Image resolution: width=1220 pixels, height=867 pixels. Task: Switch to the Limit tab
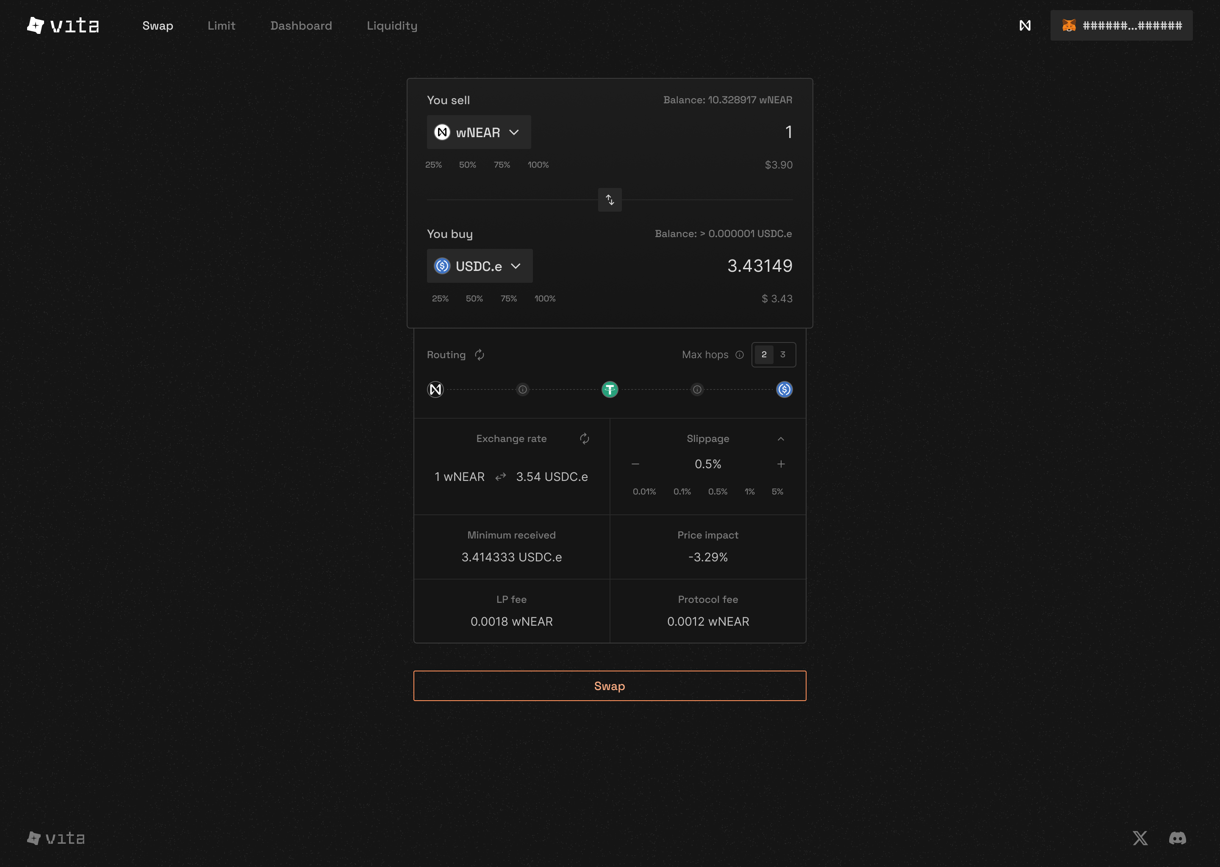(x=221, y=25)
